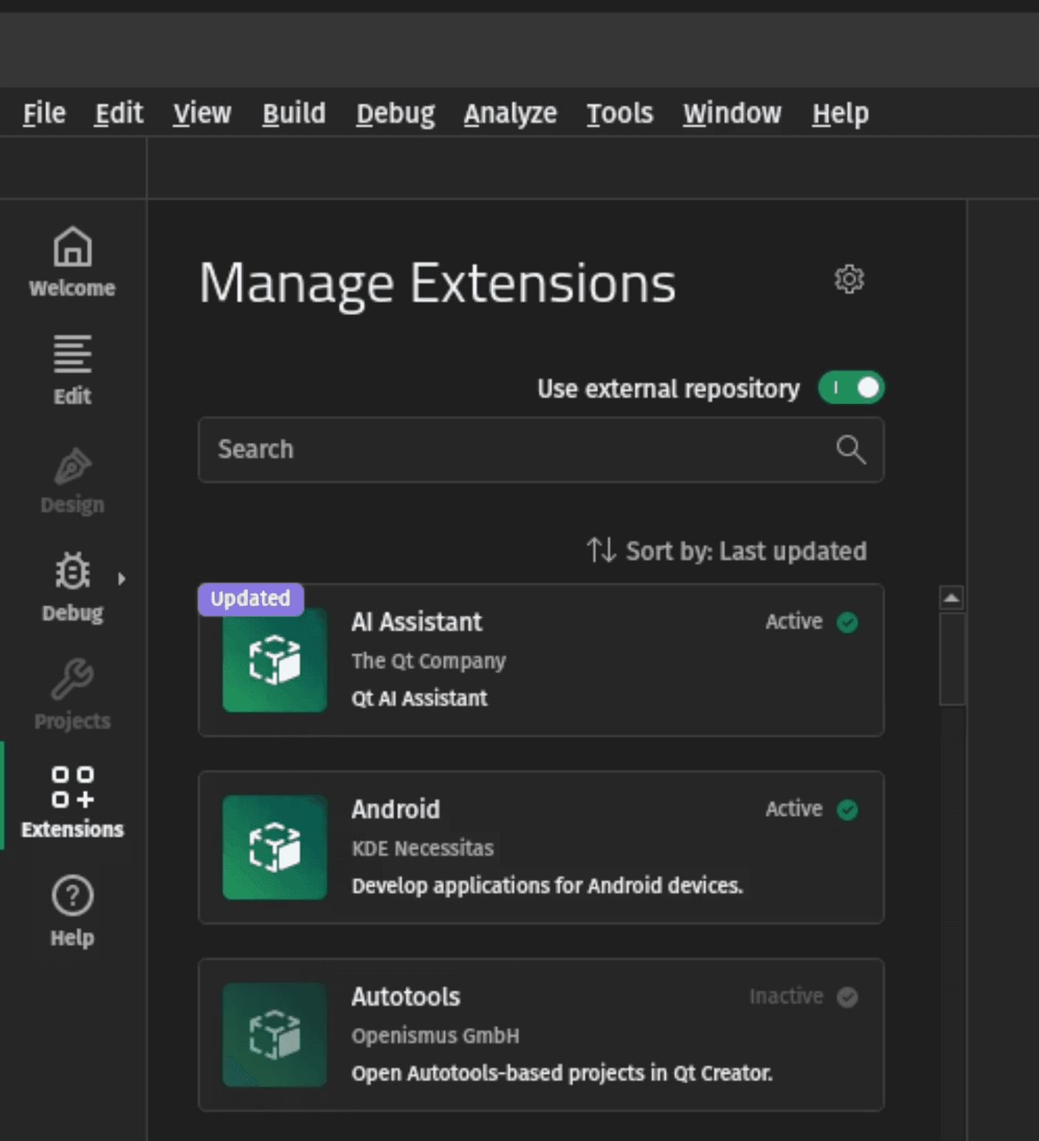Click the Android extension icon
The image size is (1039, 1141).
[275, 847]
